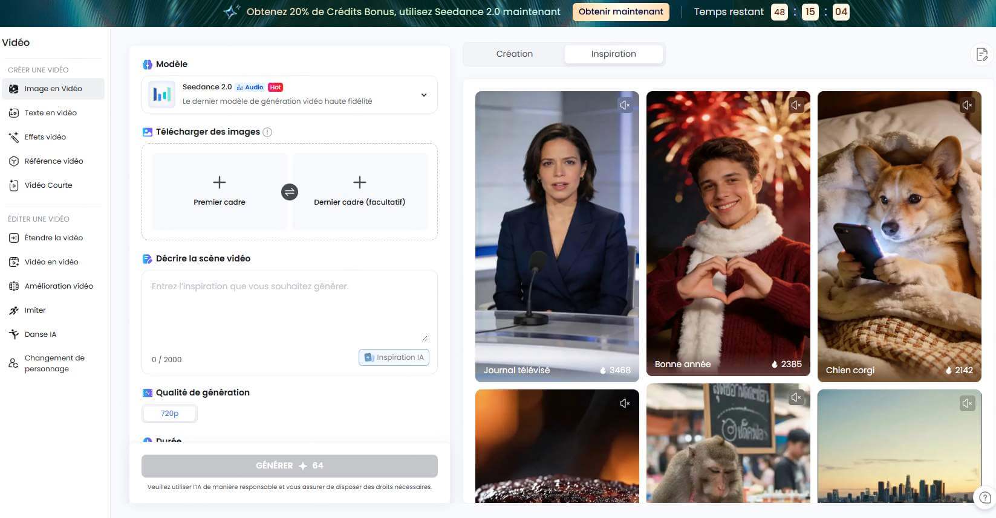Click the Inspiration IA button
The height and width of the screenshot is (518, 996).
(394, 357)
